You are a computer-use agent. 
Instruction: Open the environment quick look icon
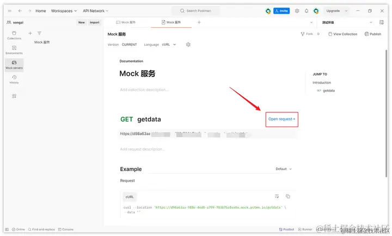point(382,22)
